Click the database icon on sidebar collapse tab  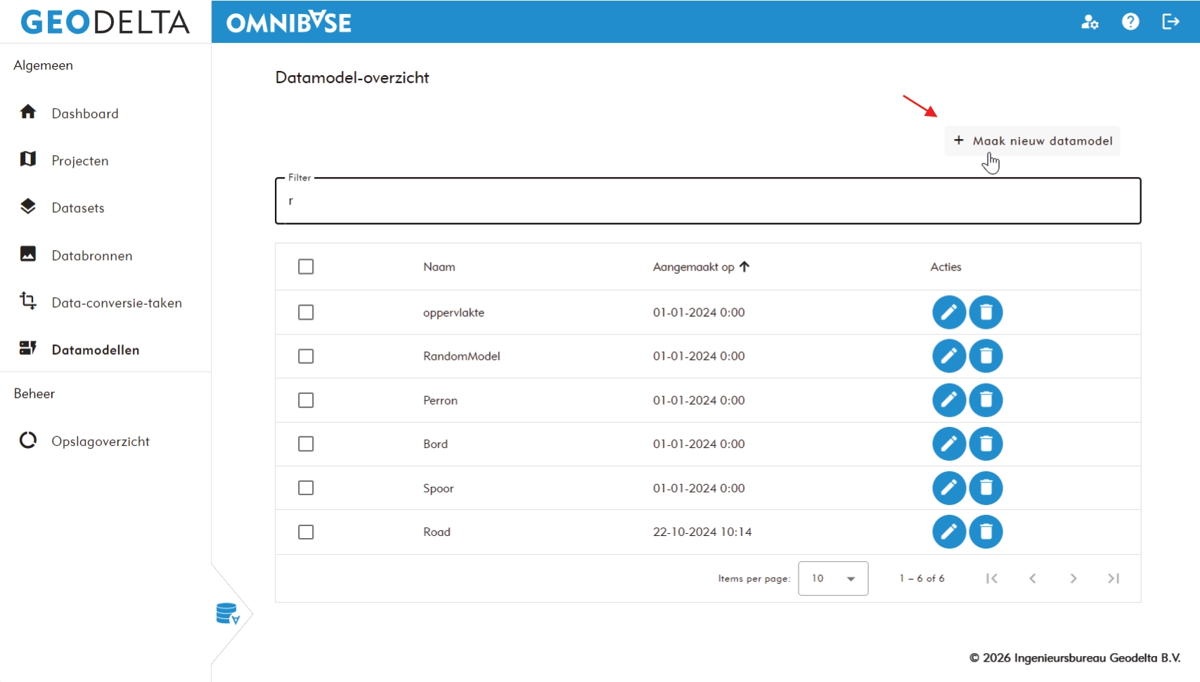(228, 614)
